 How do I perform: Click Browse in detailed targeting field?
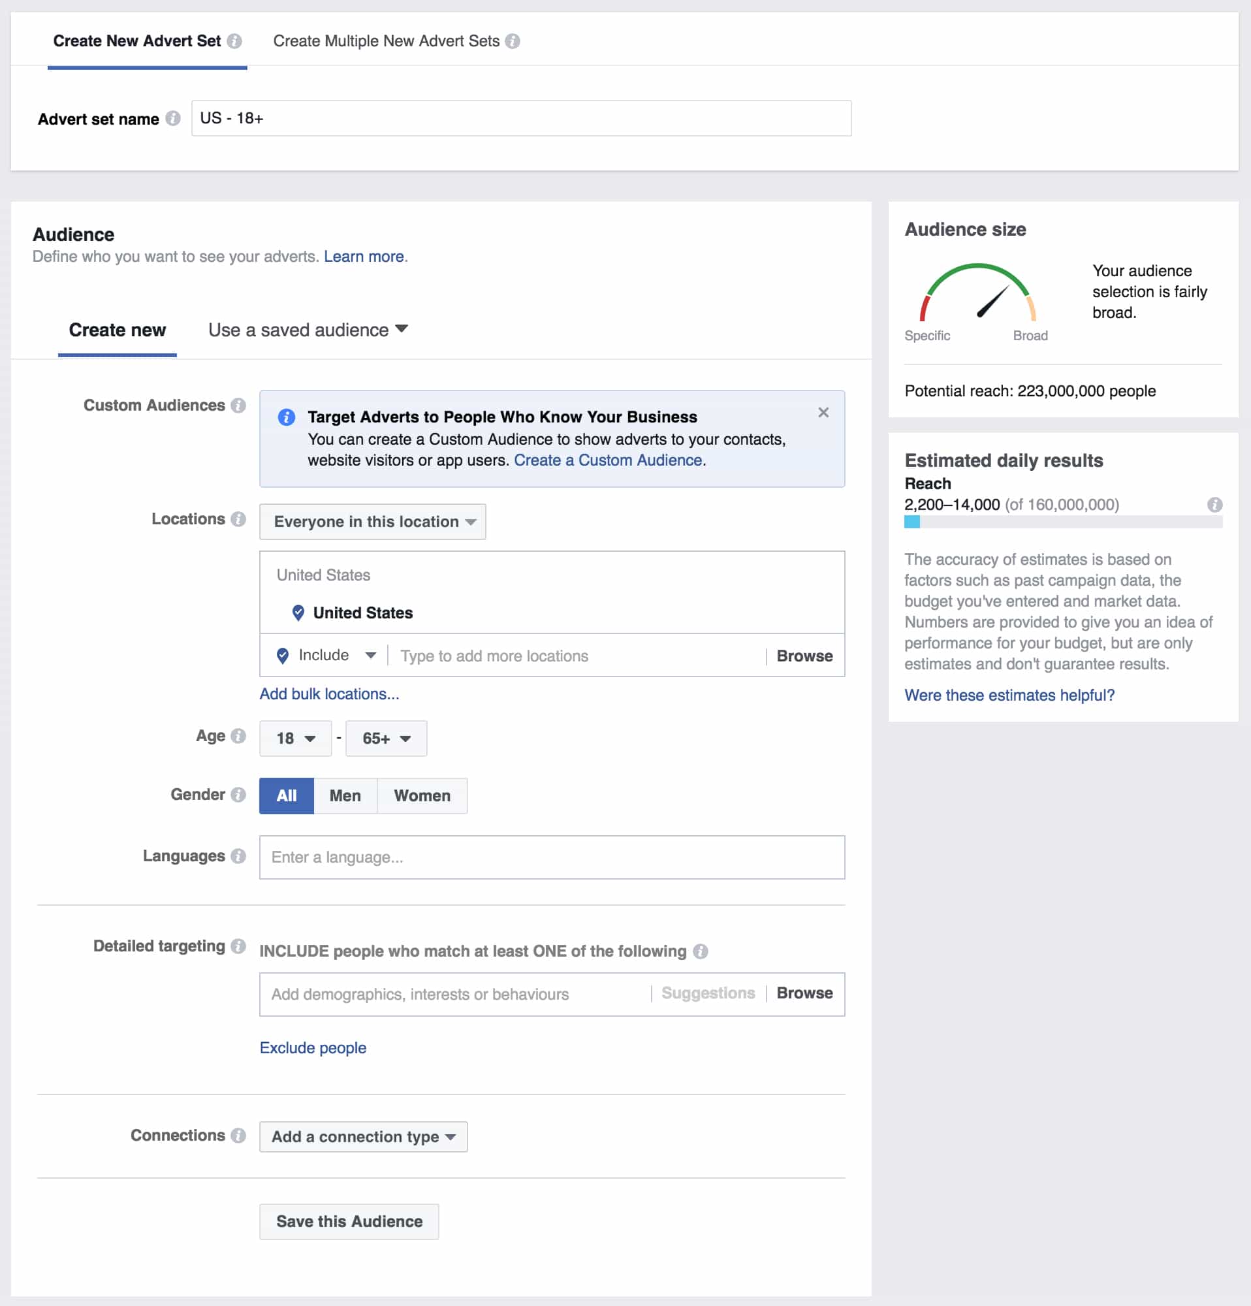click(x=804, y=993)
